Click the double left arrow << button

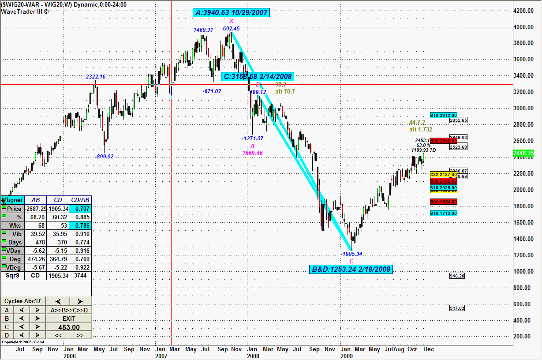58,335
